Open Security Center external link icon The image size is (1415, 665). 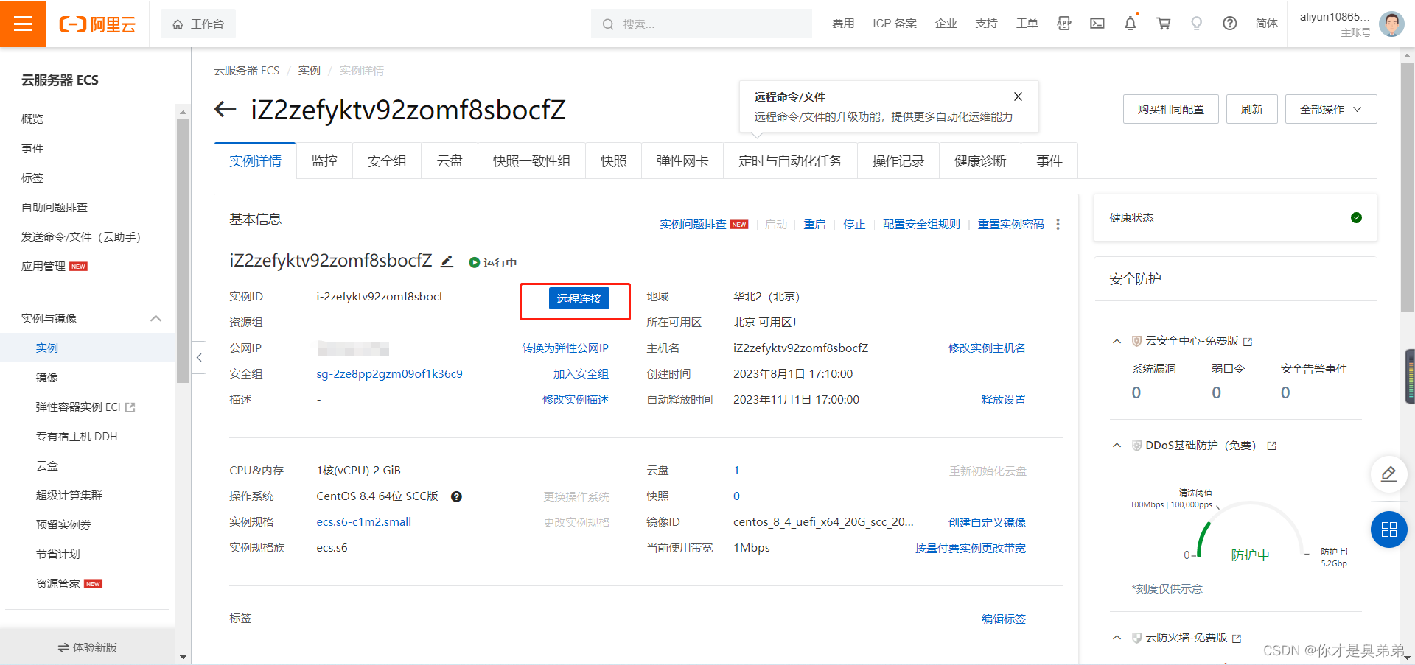coord(1248,342)
